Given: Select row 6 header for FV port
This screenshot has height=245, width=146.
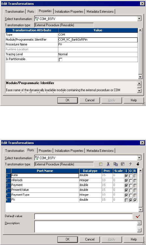Looking at the screenshot, I should (x=8, y=200).
